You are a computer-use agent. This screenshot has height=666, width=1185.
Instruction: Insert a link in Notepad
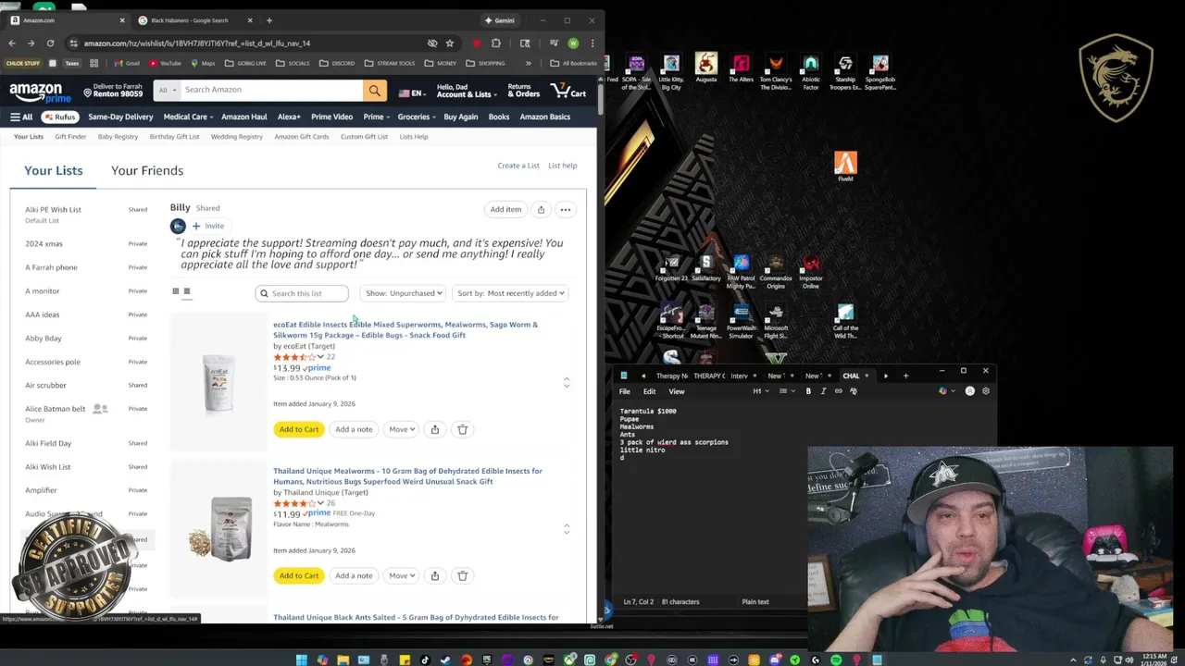coord(839,391)
